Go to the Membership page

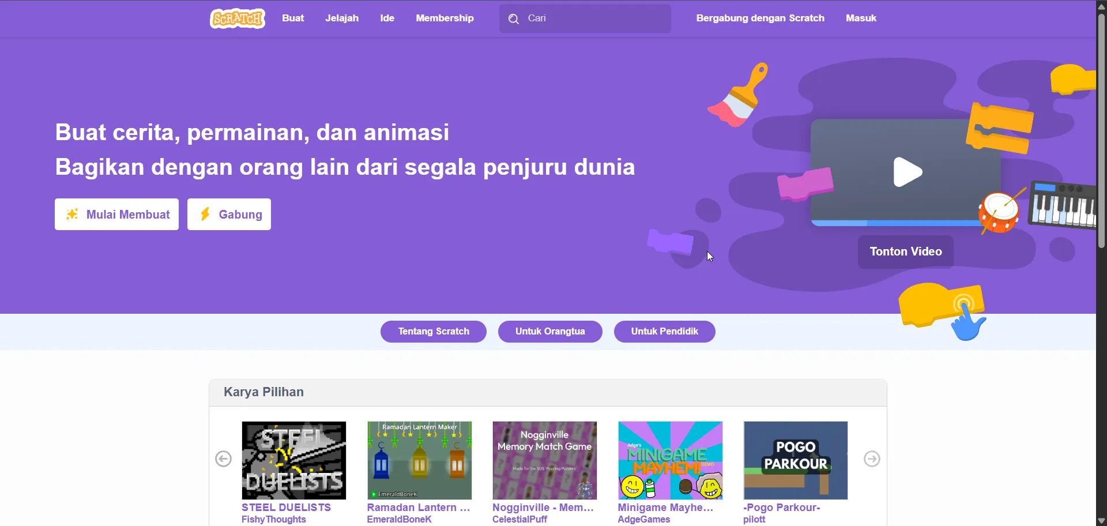click(x=444, y=18)
